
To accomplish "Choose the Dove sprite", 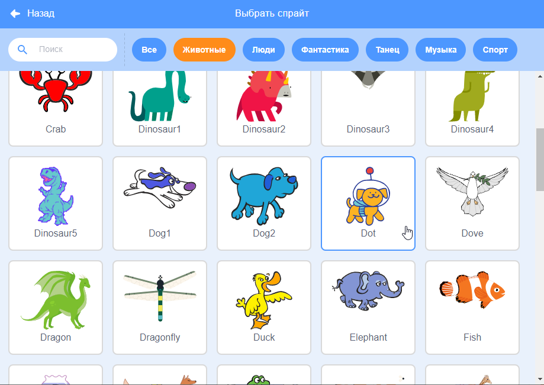I will (472, 203).
